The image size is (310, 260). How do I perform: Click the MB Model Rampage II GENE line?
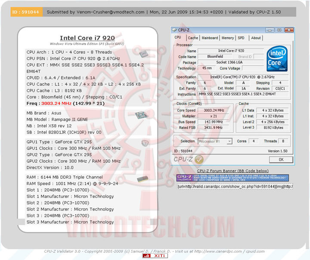click(x=57, y=119)
